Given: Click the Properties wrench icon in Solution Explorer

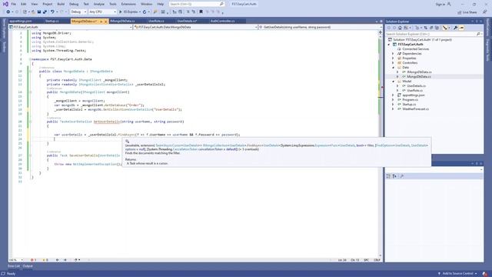Looking at the screenshot, I should point(455,28).
